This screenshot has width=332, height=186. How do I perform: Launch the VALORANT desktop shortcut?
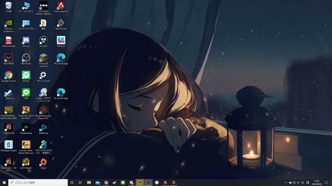8,59
